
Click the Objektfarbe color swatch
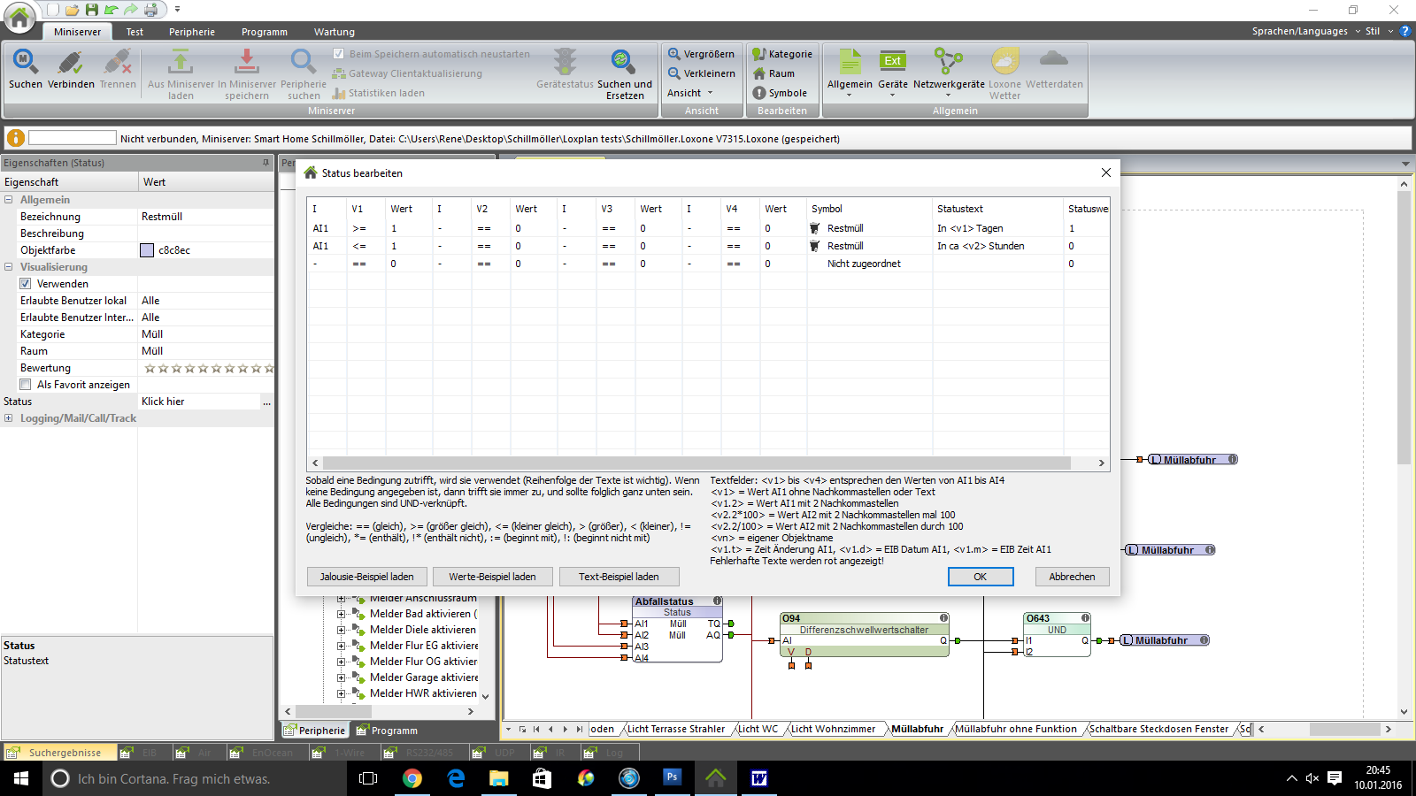[x=147, y=250]
